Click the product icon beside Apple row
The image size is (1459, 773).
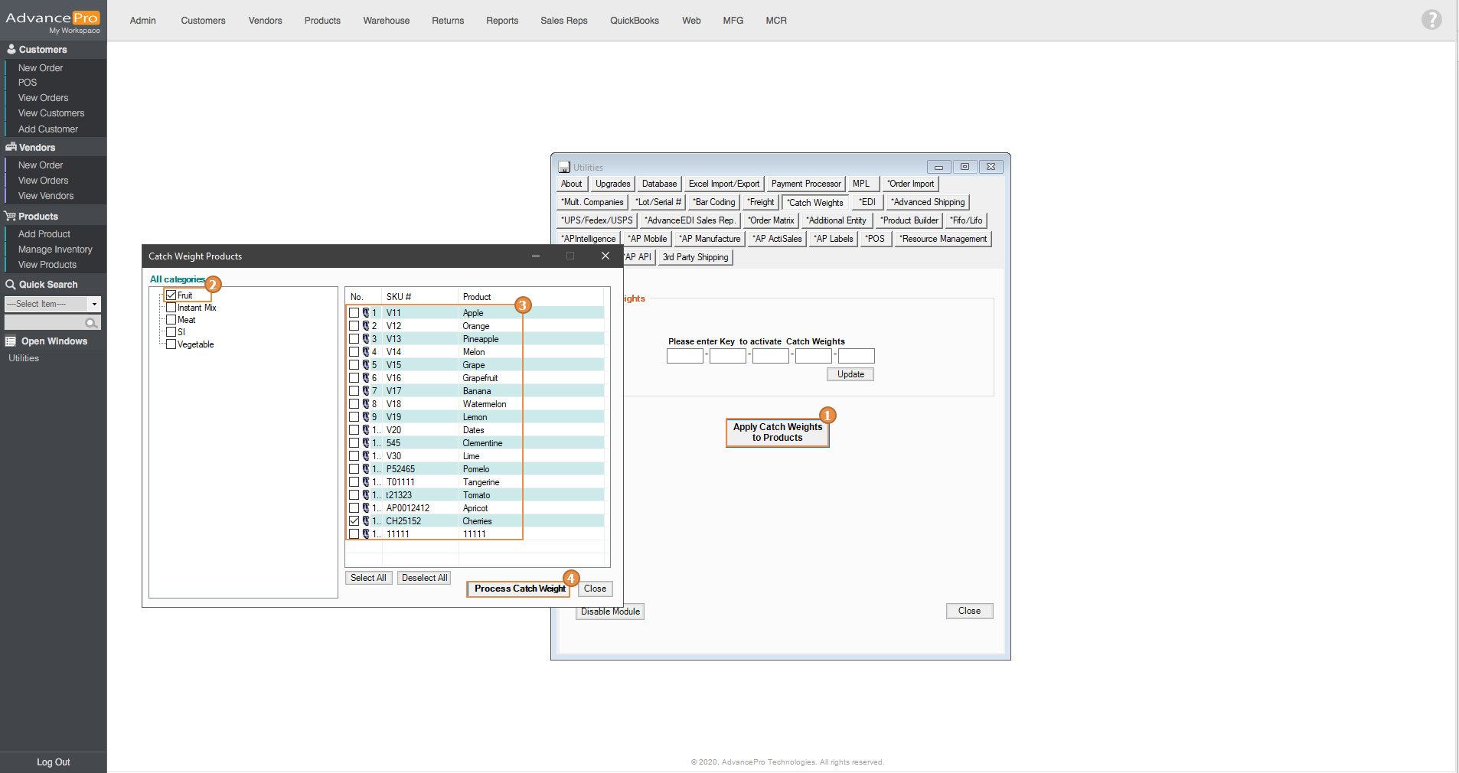(x=366, y=313)
